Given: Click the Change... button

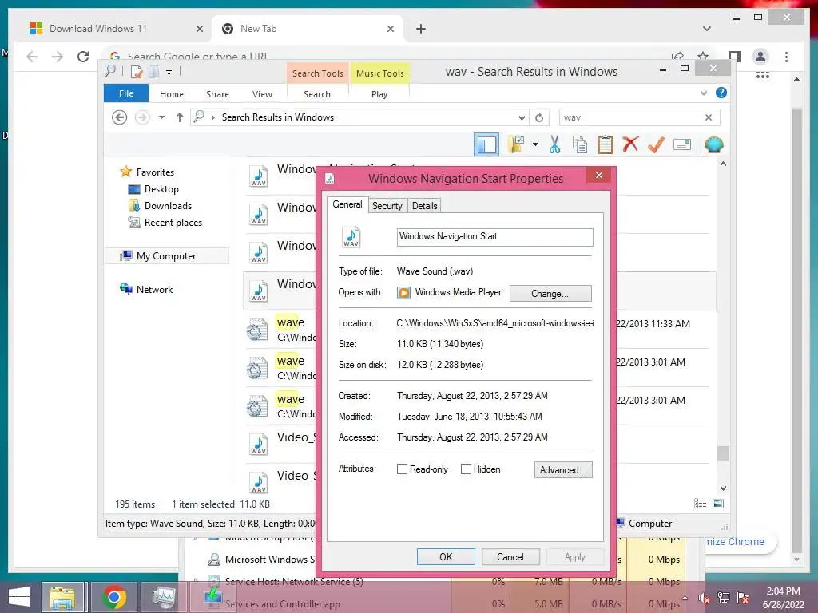Looking at the screenshot, I should (550, 294).
